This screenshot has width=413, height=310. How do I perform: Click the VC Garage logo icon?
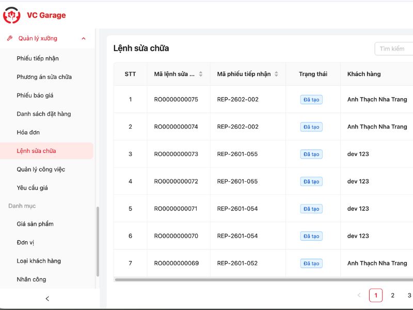(12, 16)
